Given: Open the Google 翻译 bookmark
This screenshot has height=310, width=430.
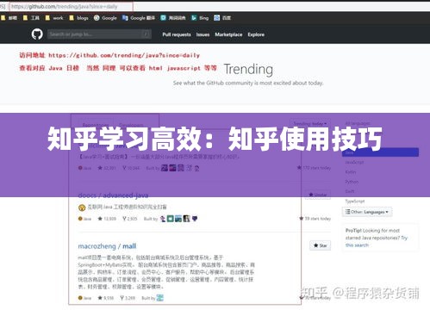Looking at the screenshot, I should click(139, 18).
